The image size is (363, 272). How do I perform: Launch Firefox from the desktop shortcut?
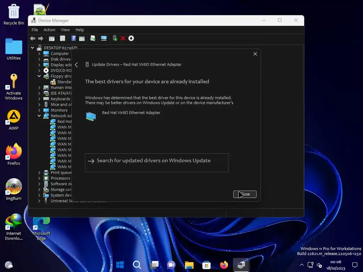coord(14,154)
